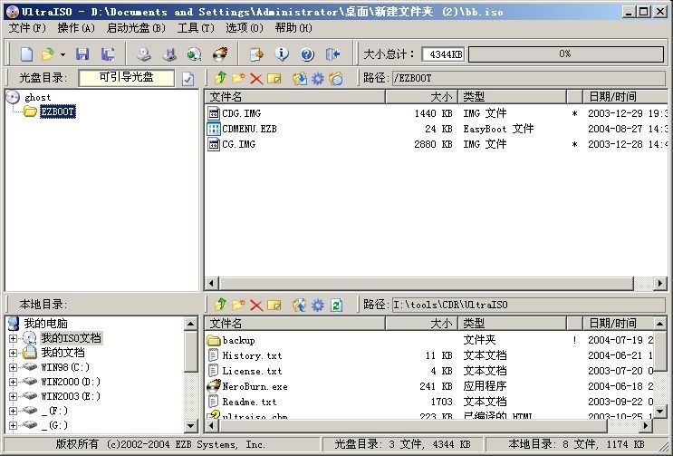The width and height of the screenshot is (673, 456).
Task: Open the 工具(T) menu
Action: coord(196,28)
